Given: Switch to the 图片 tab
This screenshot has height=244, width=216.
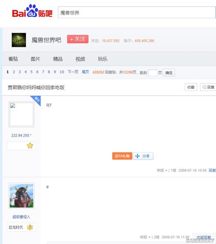Looking at the screenshot, I should 35,59.
